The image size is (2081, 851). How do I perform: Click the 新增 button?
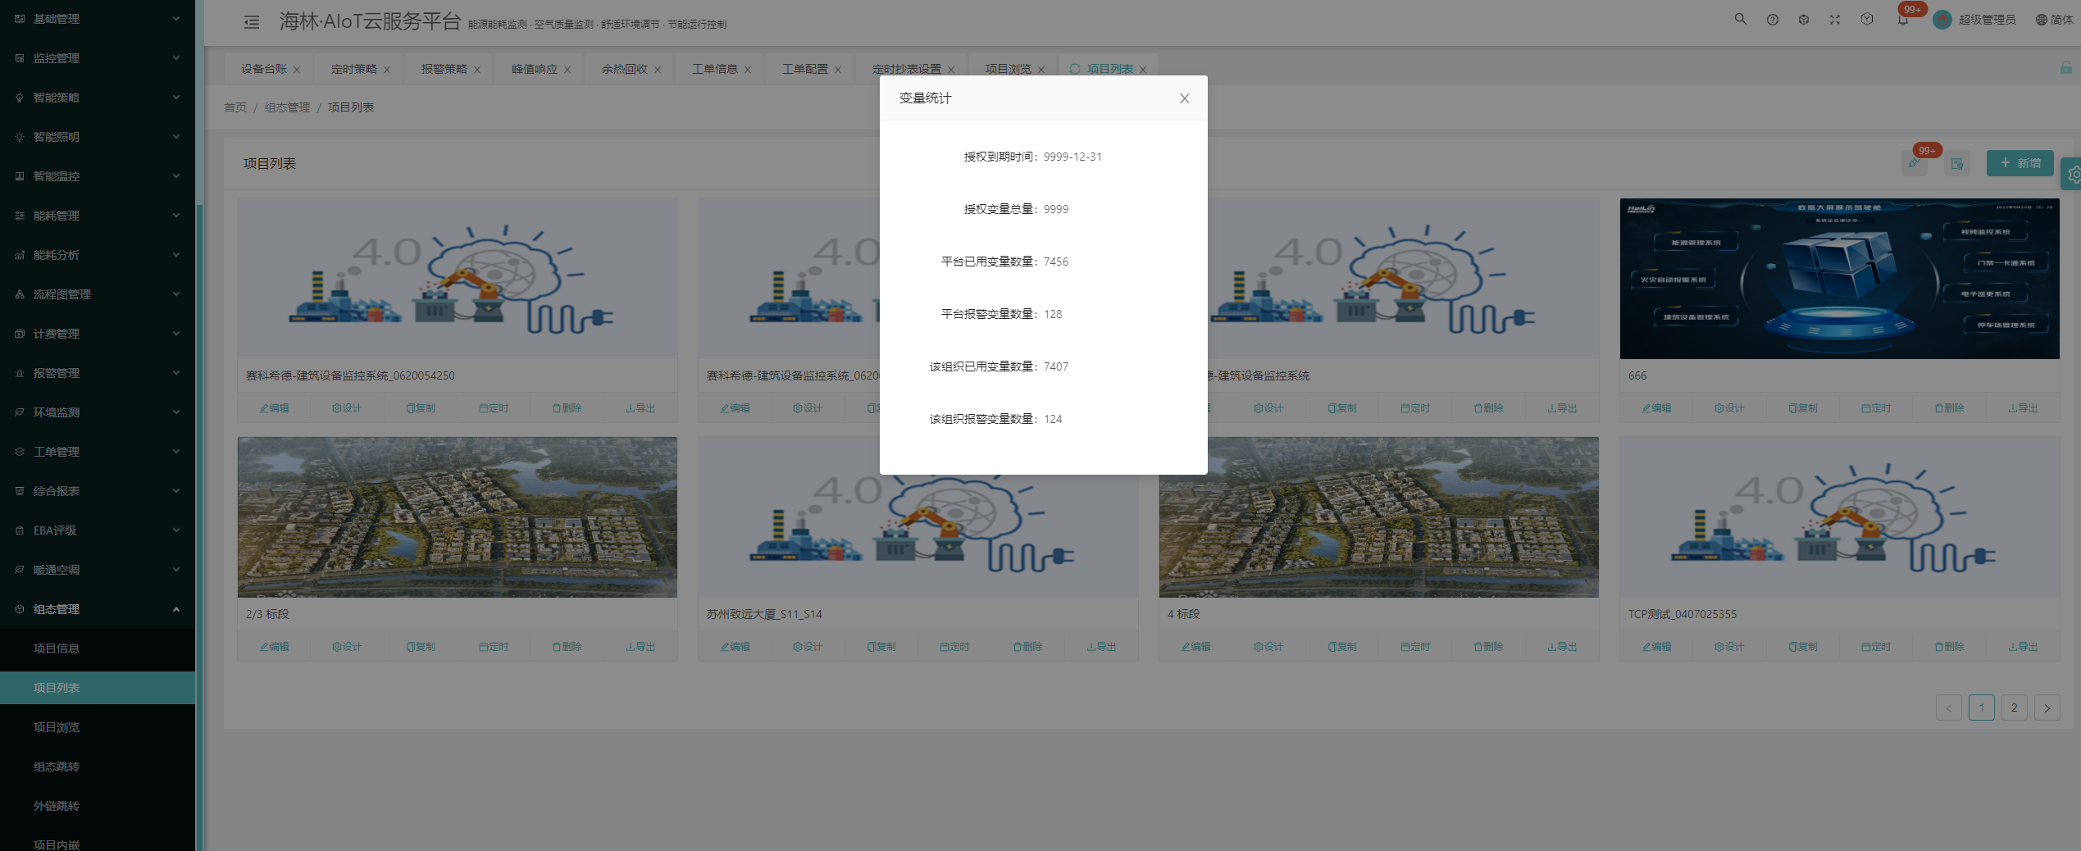click(2020, 163)
